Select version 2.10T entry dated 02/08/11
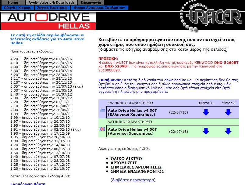245x185 pixels. click(x=41, y=106)
